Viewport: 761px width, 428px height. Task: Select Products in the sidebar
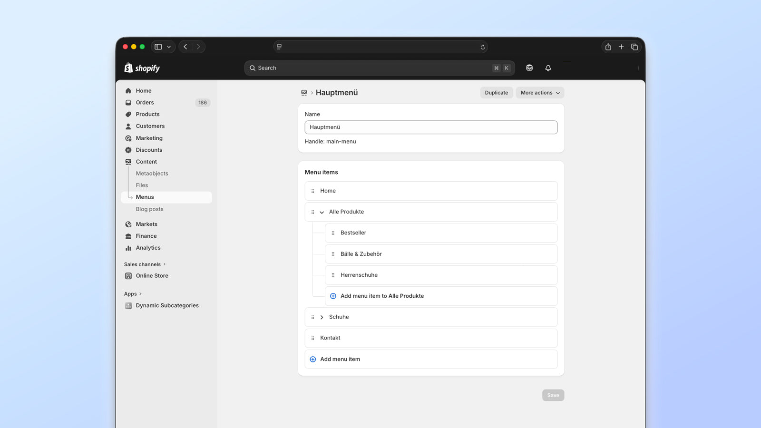(147, 114)
